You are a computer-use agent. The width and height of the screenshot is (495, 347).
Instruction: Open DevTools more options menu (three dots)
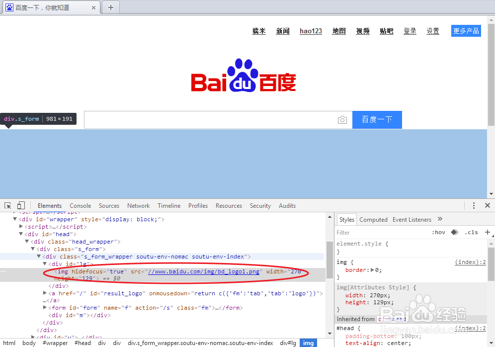[x=474, y=205]
